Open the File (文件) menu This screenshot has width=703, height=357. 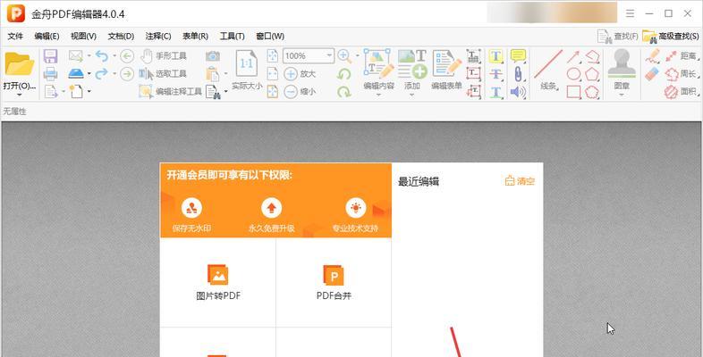click(x=15, y=37)
